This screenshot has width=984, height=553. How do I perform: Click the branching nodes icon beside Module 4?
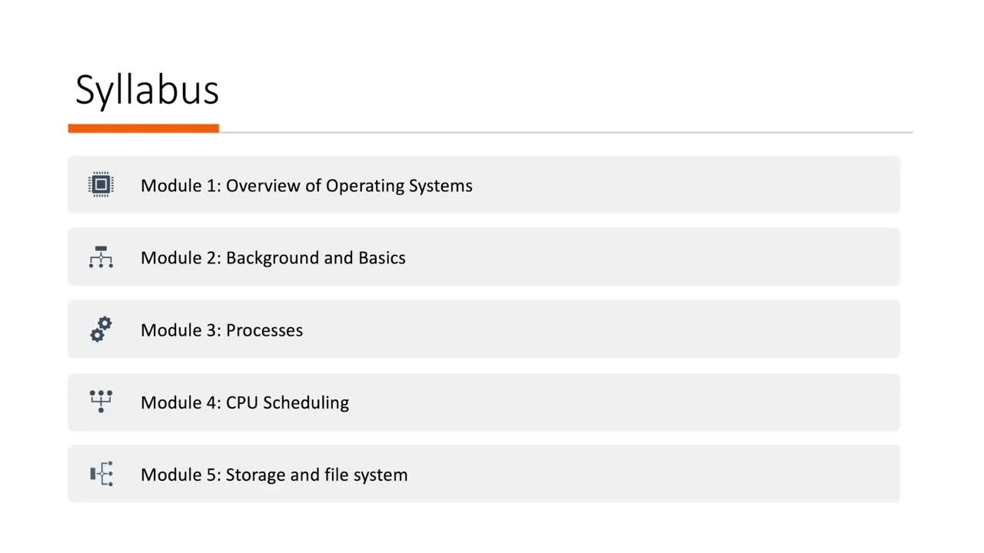tap(101, 402)
